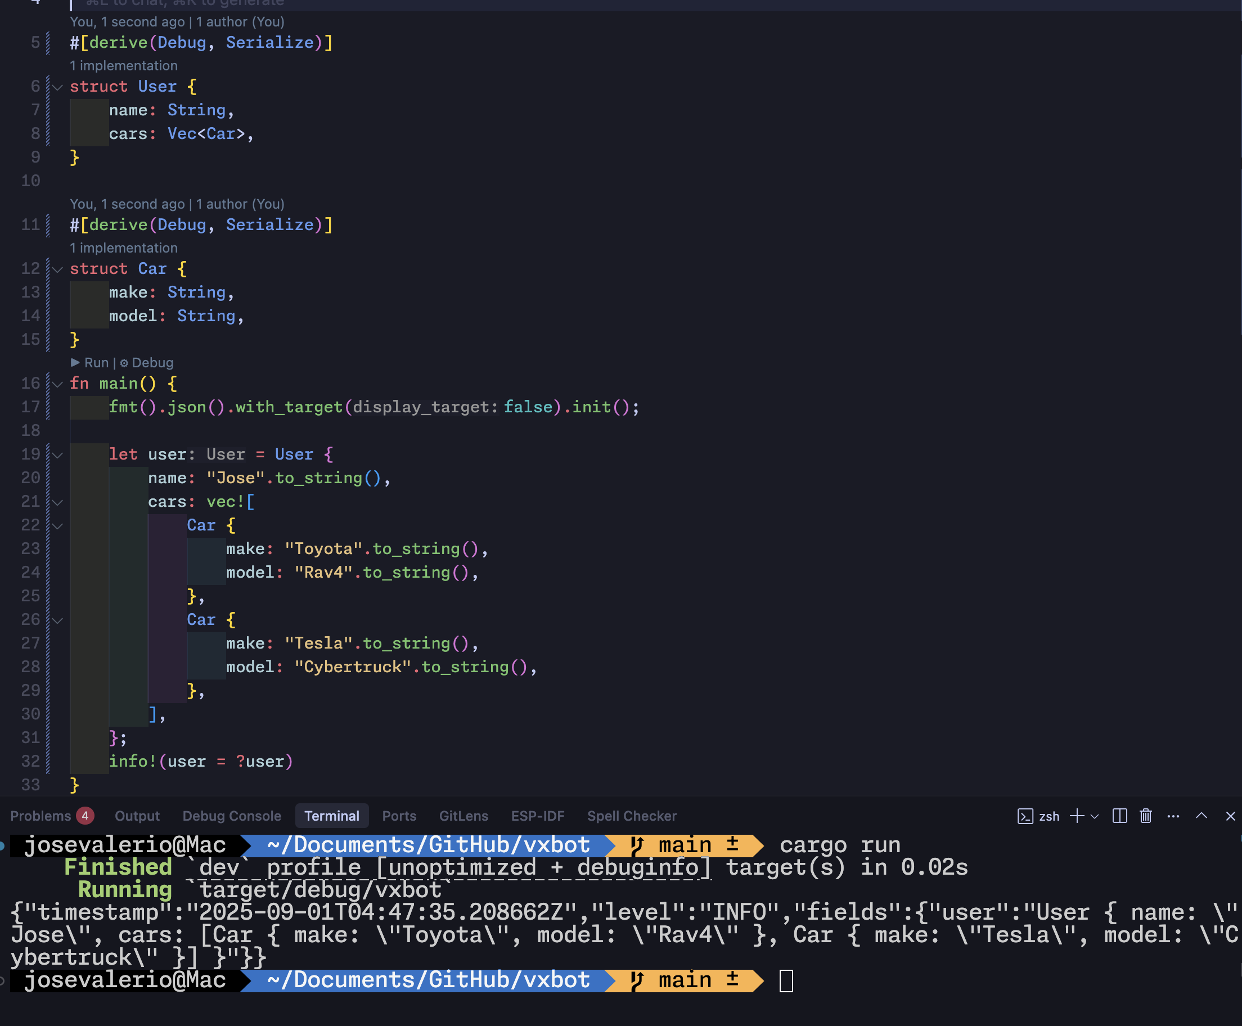Click 'josevalerio@Mac' in last prompt line

125,980
